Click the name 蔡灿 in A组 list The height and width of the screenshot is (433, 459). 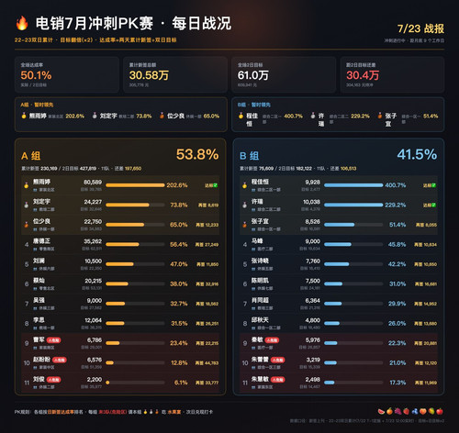39,281
